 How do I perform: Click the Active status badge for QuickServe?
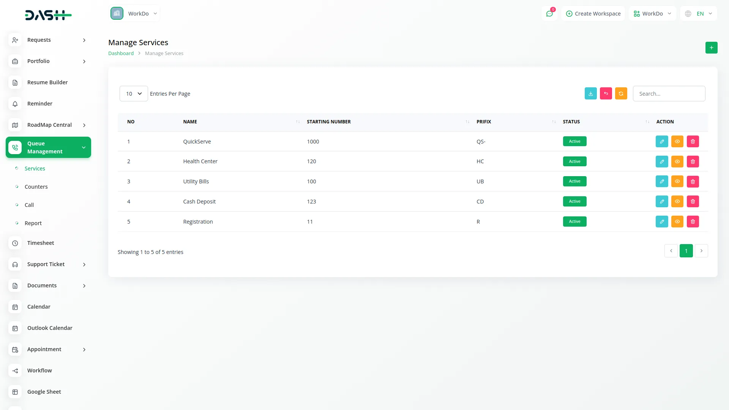(x=574, y=141)
